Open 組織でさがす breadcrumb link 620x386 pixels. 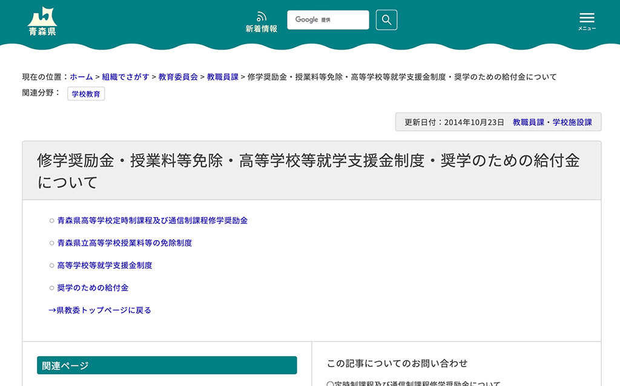[x=124, y=77]
